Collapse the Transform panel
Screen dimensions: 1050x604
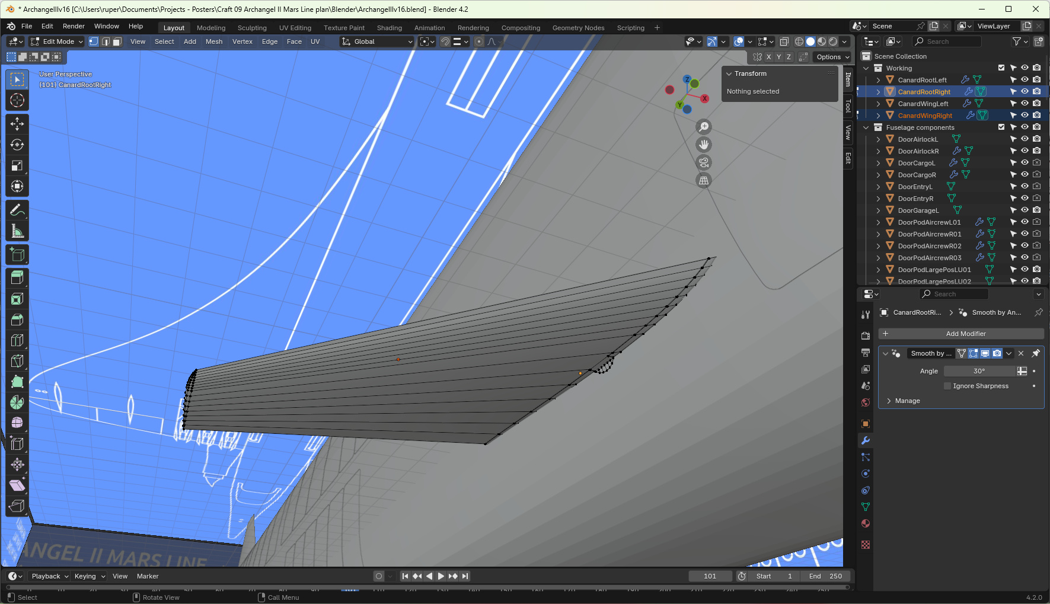729,73
